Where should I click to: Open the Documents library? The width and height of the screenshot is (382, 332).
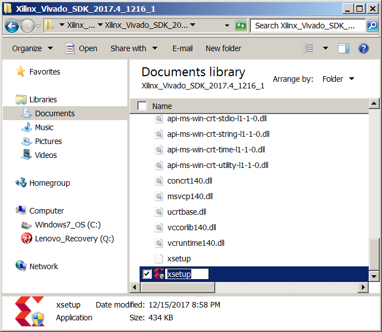click(x=54, y=113)
